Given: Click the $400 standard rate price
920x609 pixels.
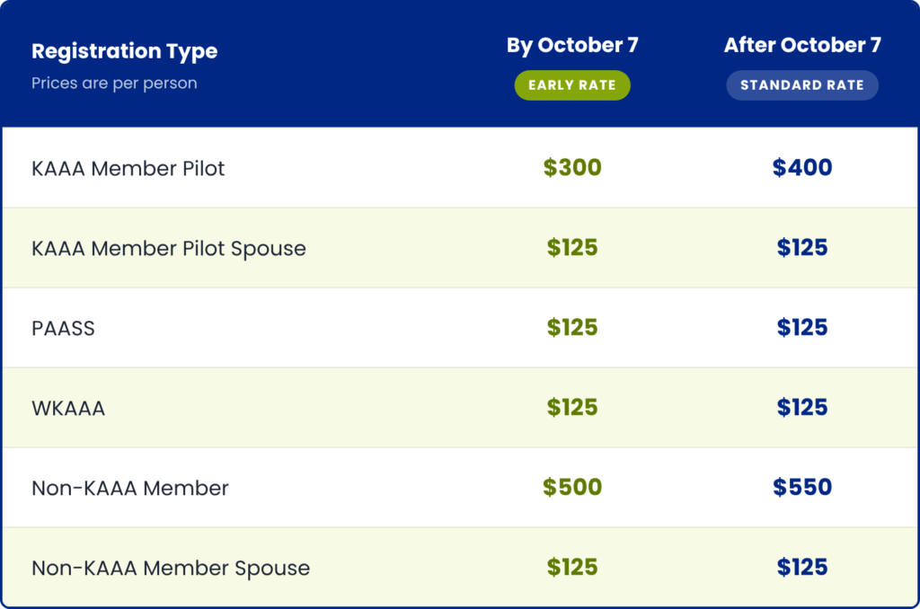Looking at the screenshot, I should click(802, 167).
